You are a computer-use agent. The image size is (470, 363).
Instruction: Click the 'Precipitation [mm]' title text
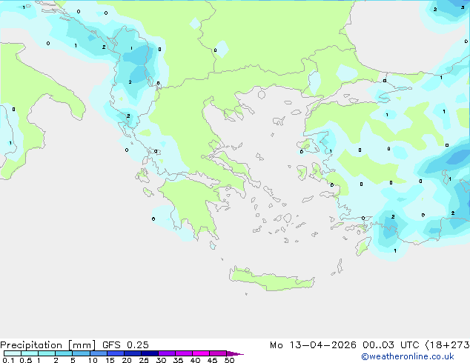47,345
